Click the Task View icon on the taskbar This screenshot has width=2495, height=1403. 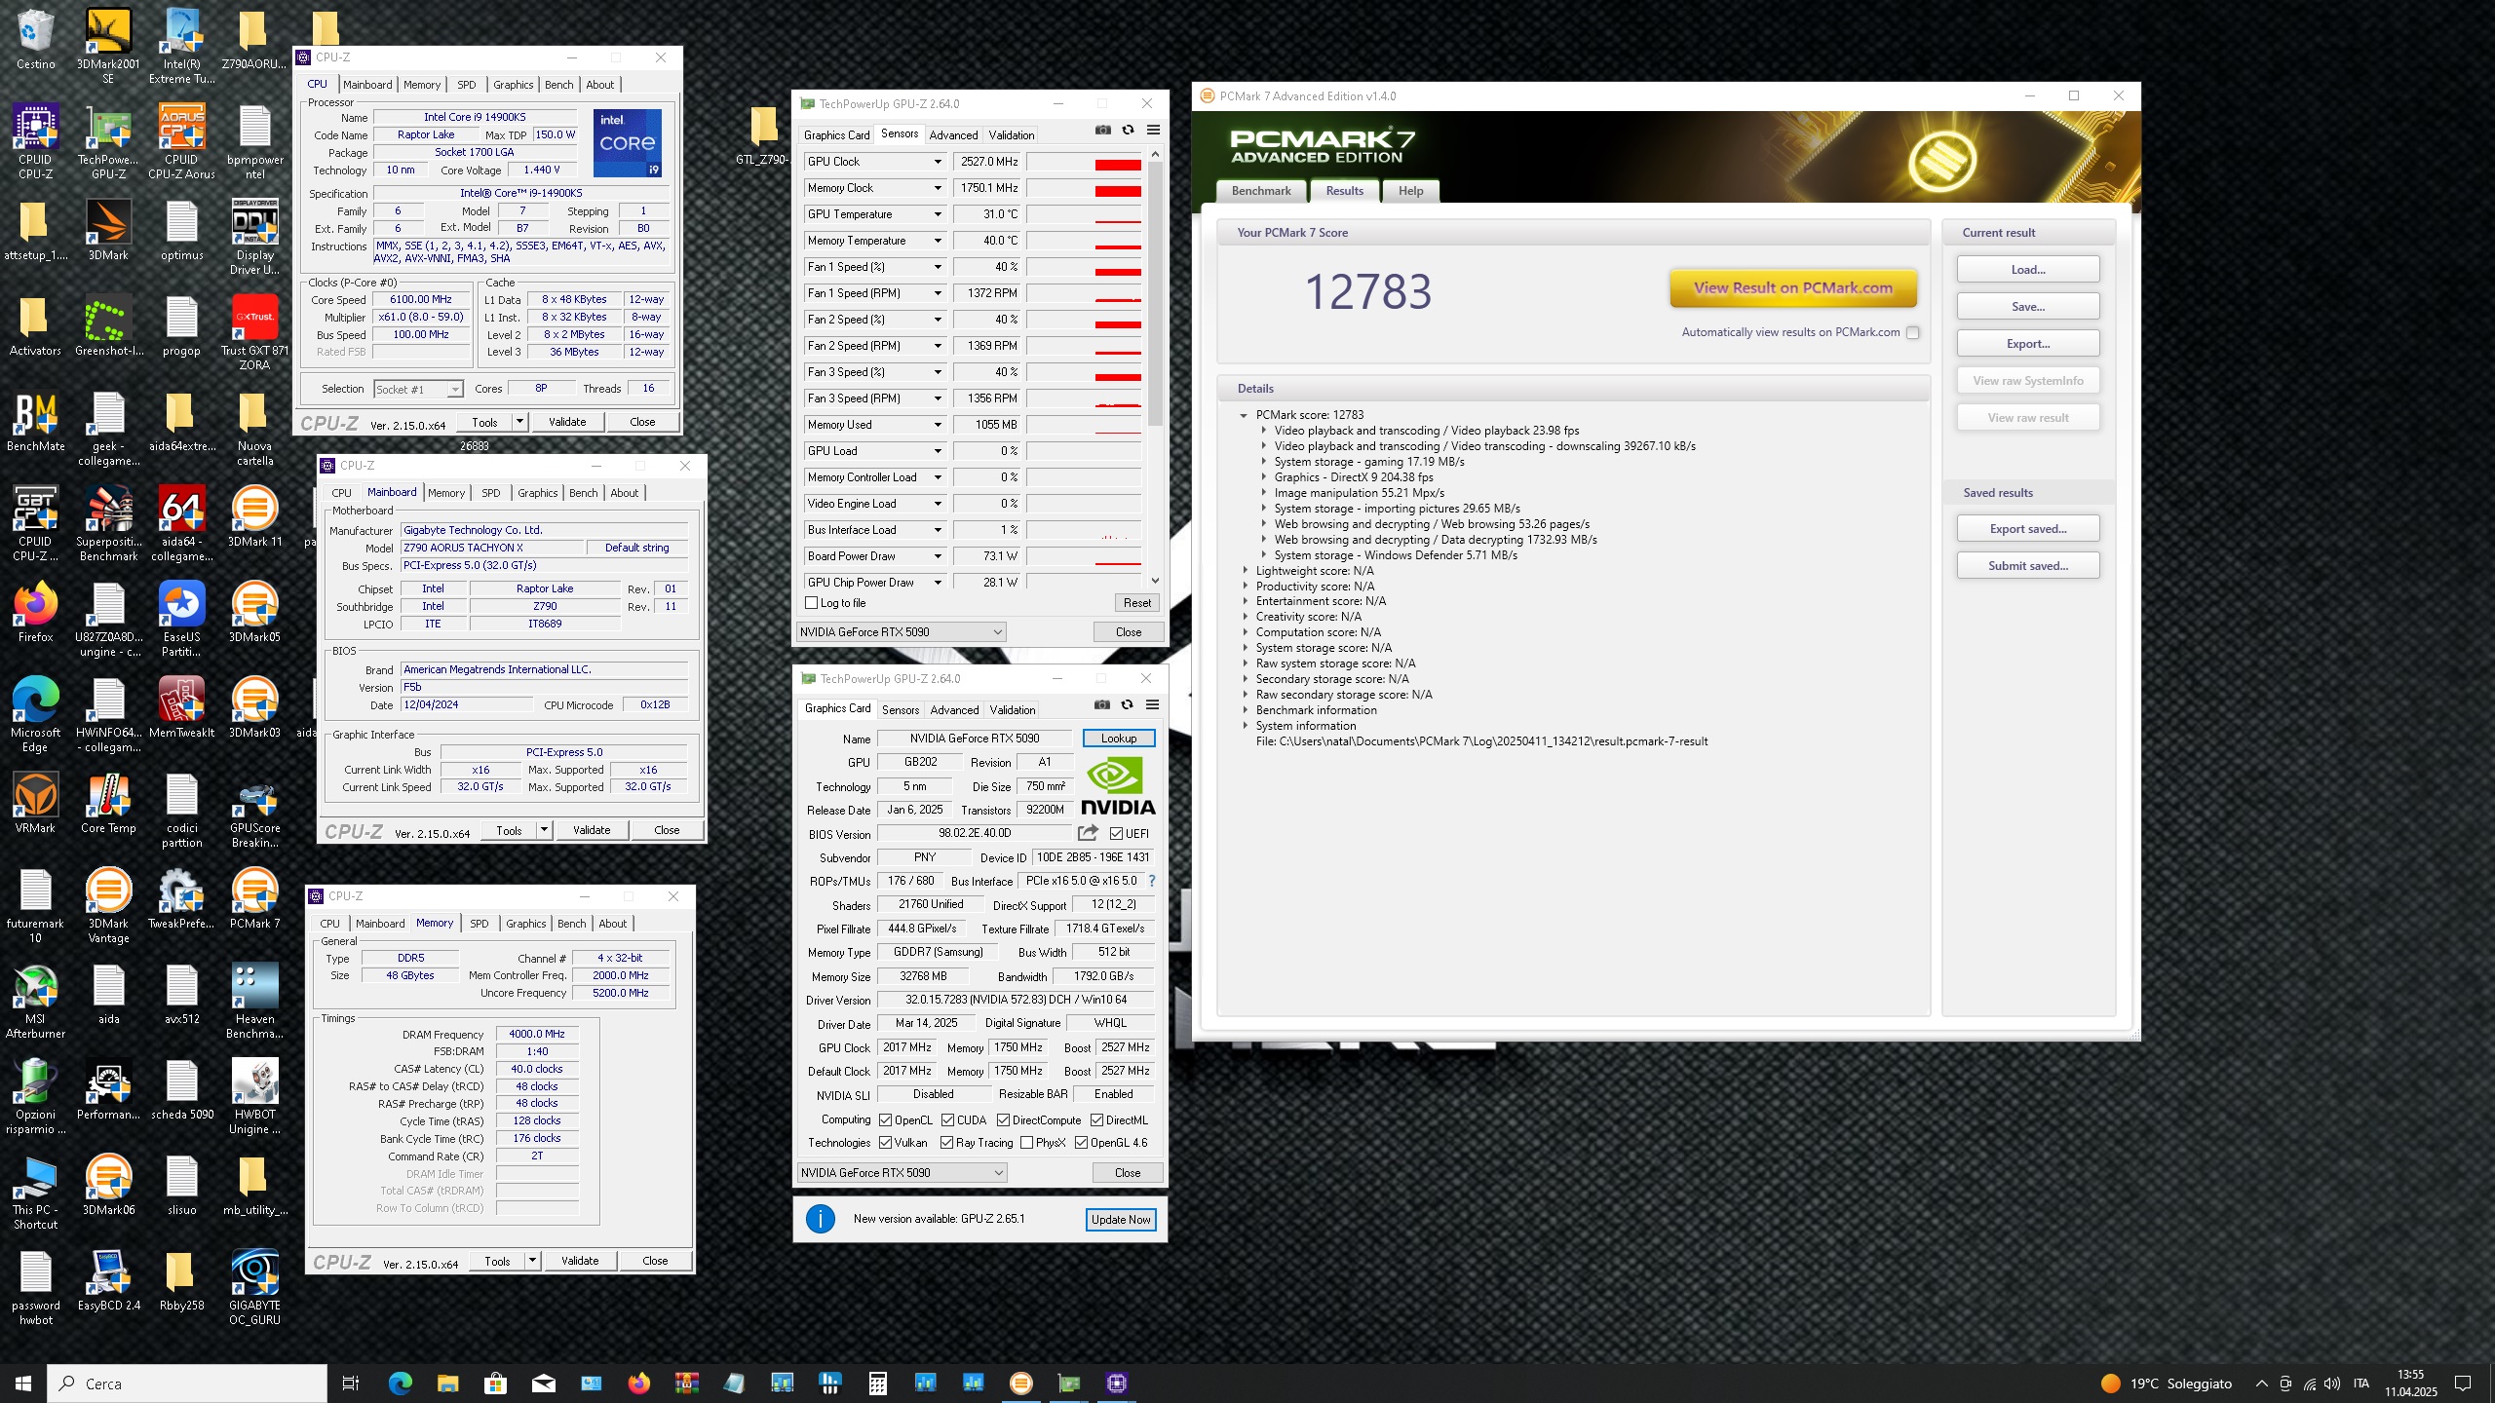coord(351,1384)
